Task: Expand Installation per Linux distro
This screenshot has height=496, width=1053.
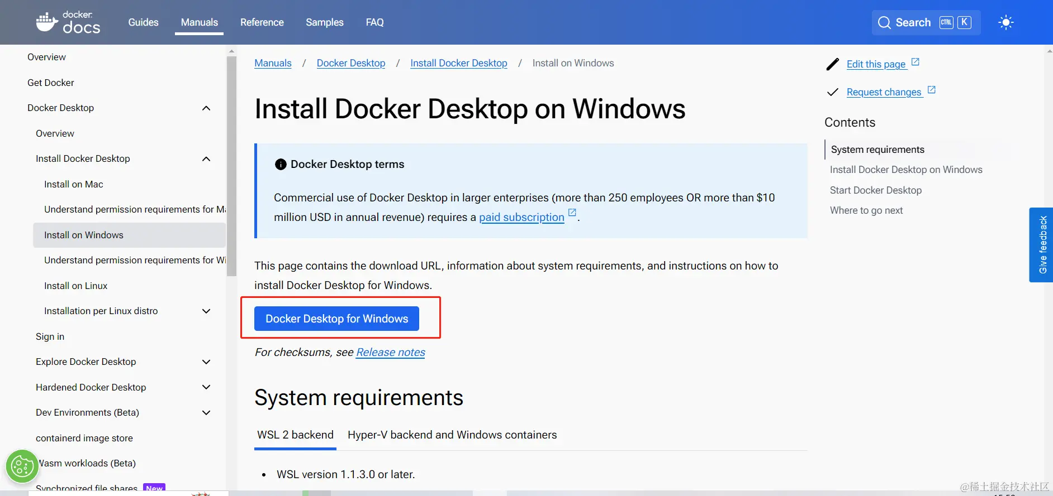Action: point(206,311)
